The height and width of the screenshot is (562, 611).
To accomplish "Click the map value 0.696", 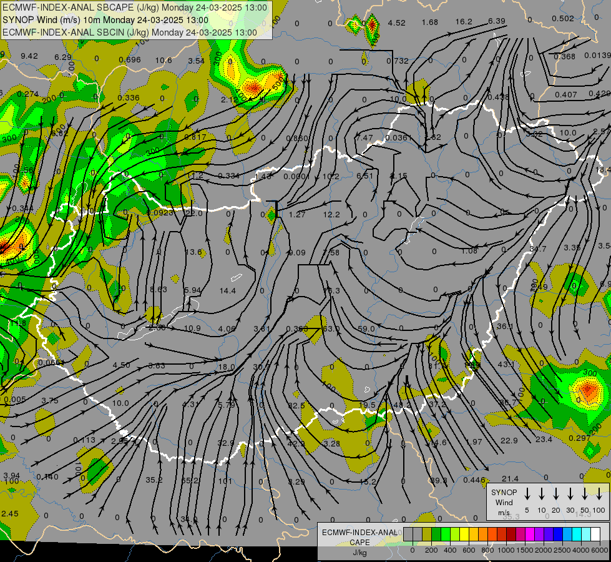I will pyautogui.click(x=130, y=60).
